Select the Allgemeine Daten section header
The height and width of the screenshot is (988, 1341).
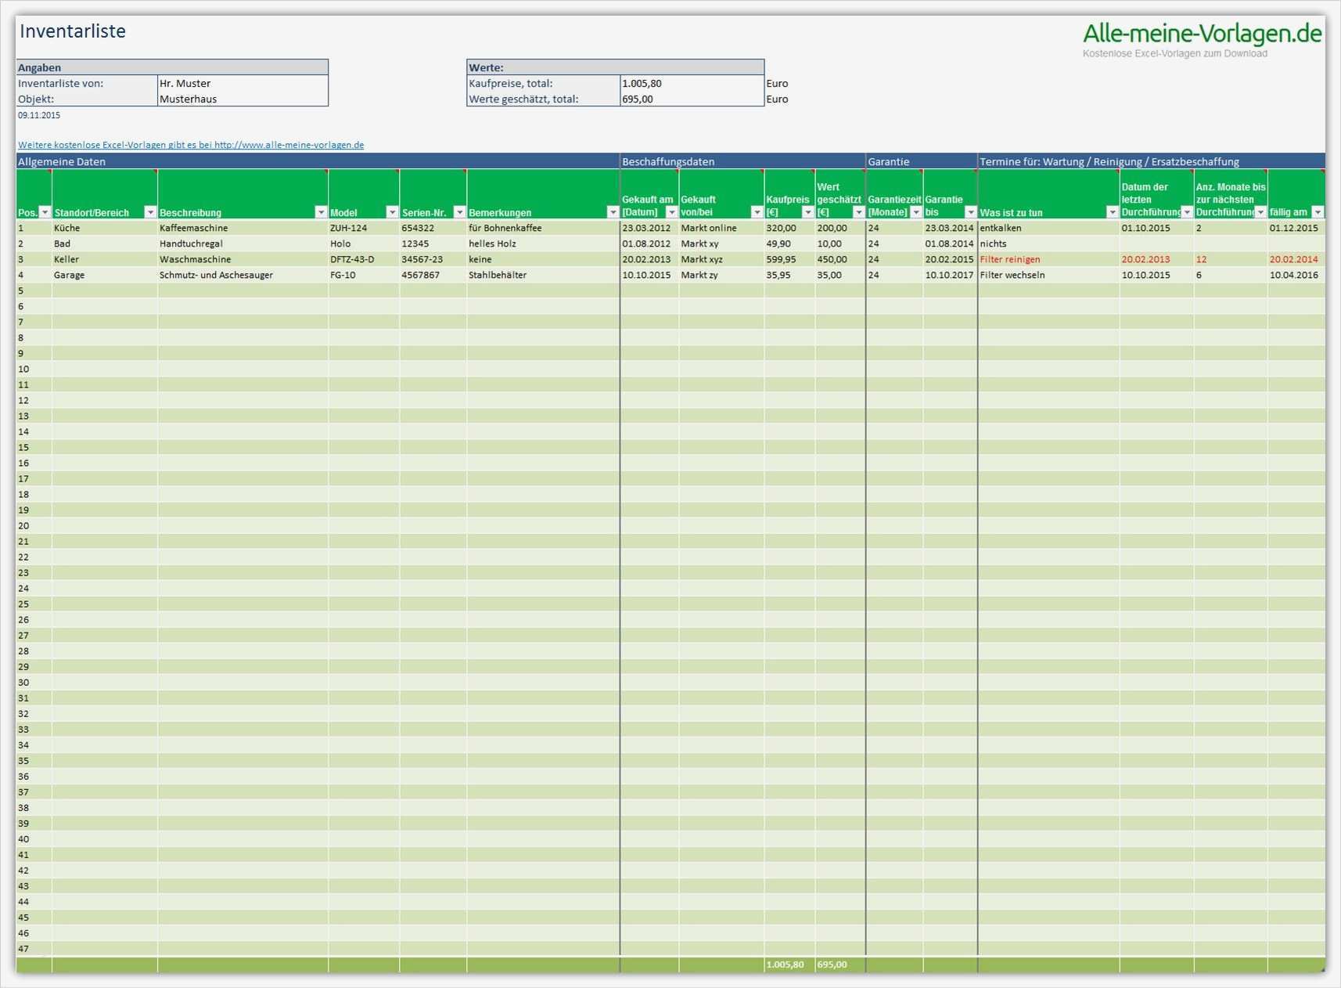click(x=63, y=161)
